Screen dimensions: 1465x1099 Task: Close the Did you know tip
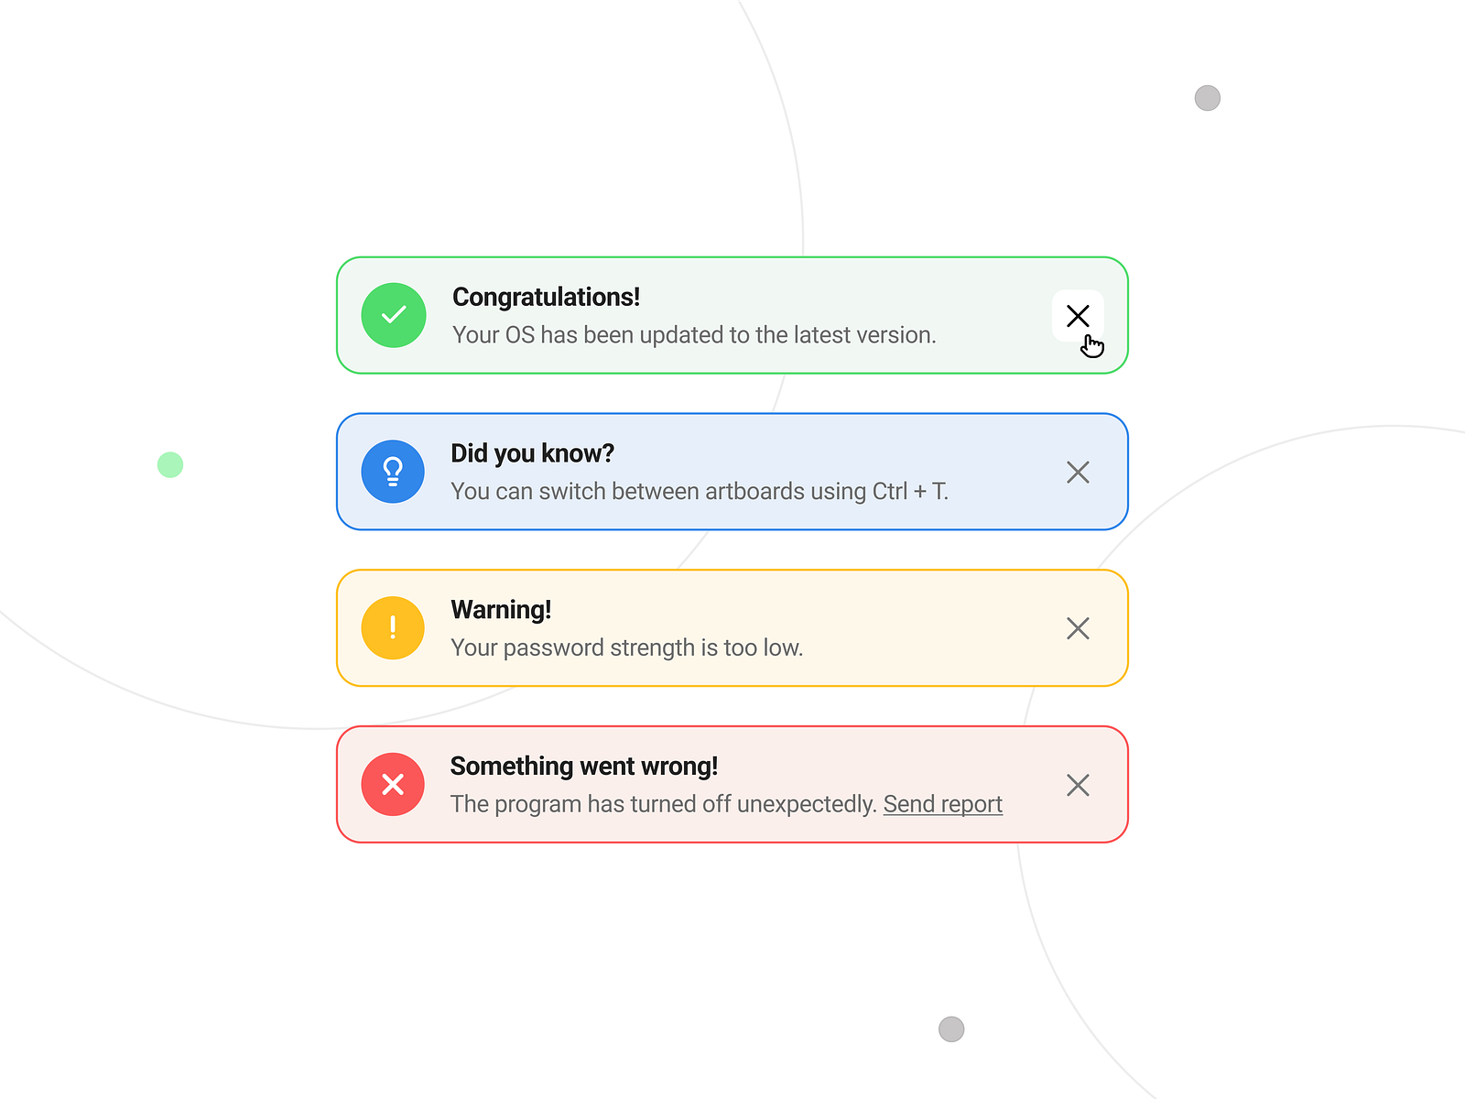point(1078,472)
